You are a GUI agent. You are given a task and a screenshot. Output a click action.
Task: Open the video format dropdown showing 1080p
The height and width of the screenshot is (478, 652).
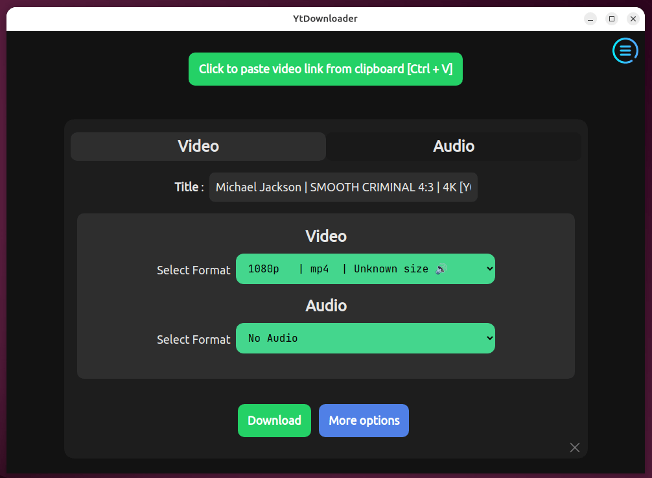coord(365,269)
